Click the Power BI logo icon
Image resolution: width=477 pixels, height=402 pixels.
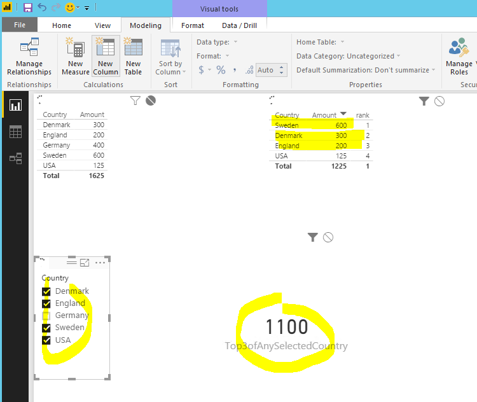pyautogui.click(x=7, y=7)
